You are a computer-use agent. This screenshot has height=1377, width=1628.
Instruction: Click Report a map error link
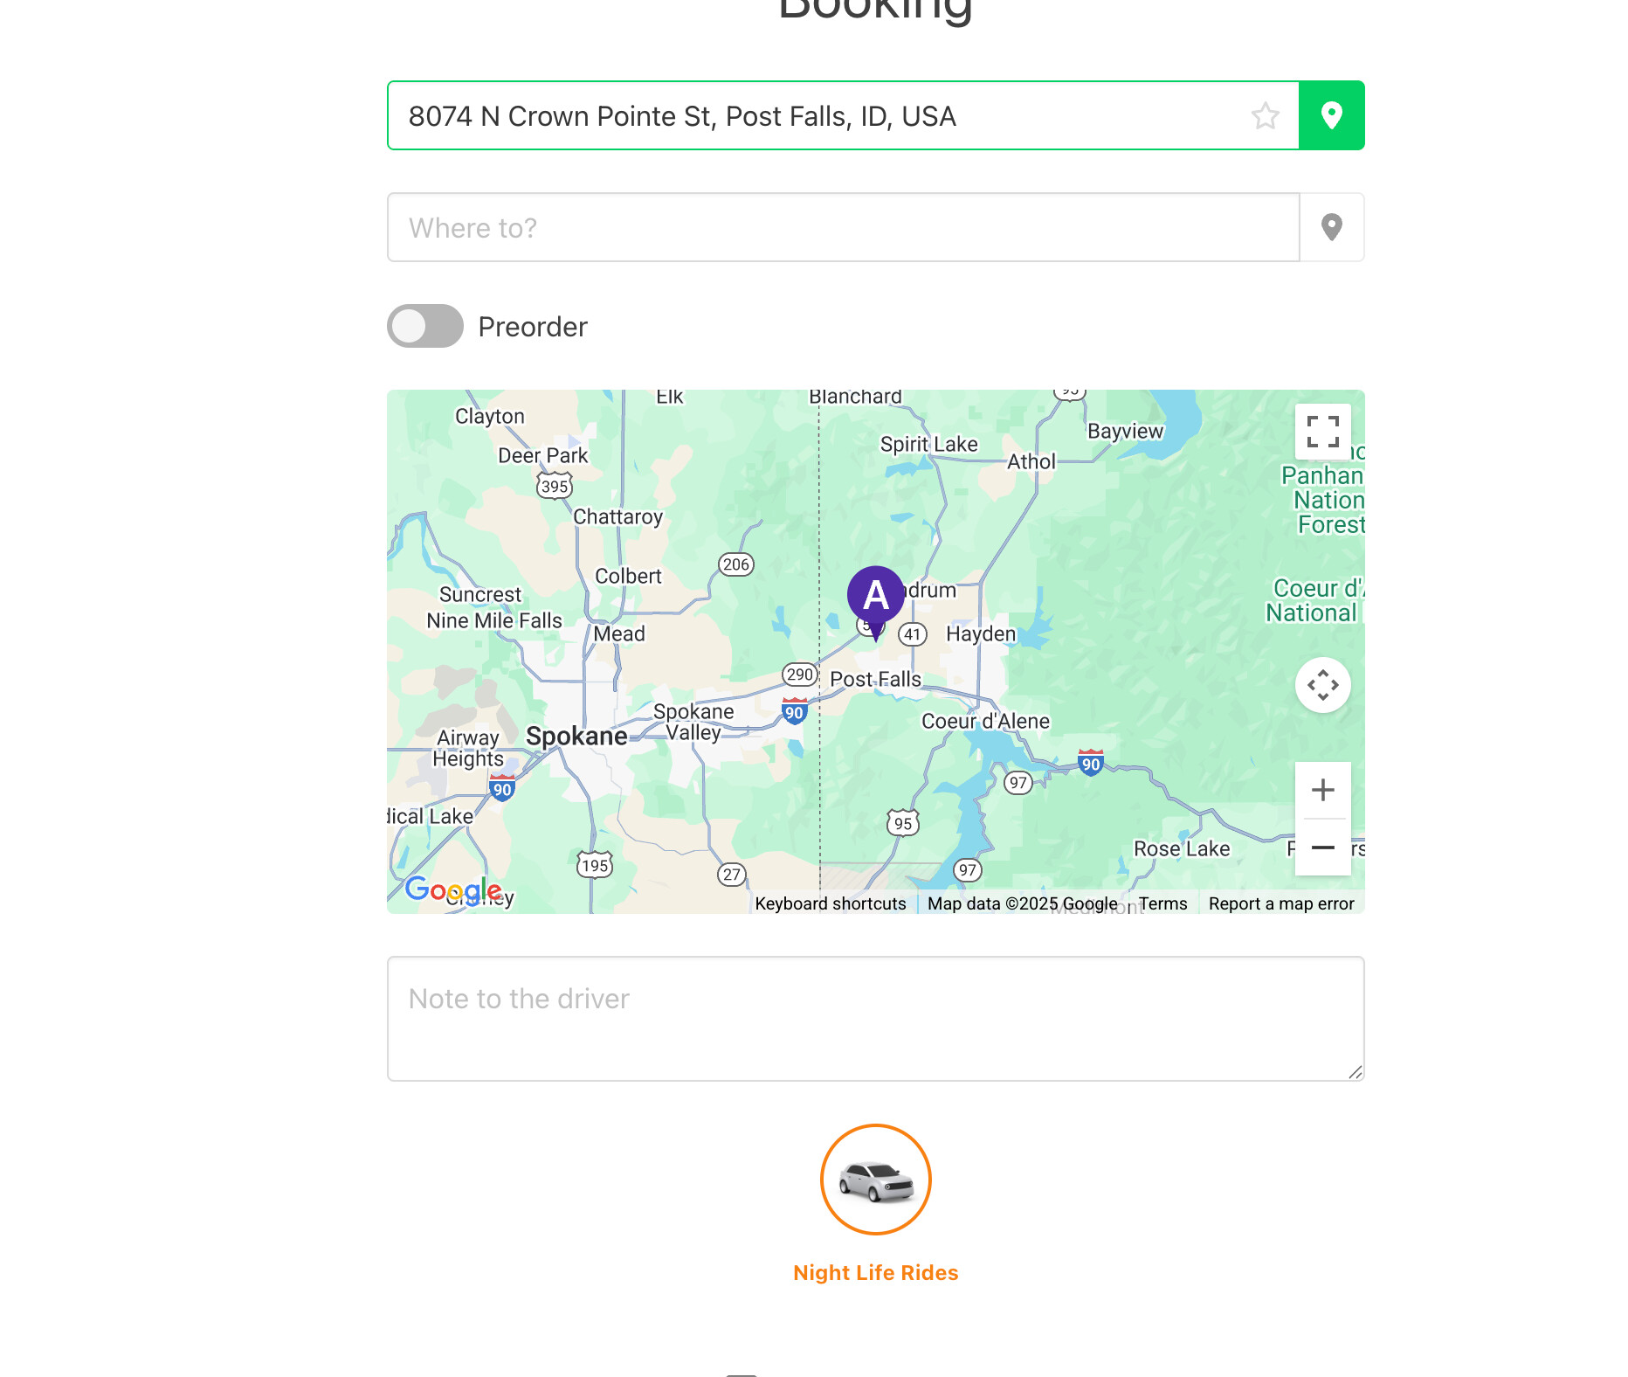point(1281,903)
